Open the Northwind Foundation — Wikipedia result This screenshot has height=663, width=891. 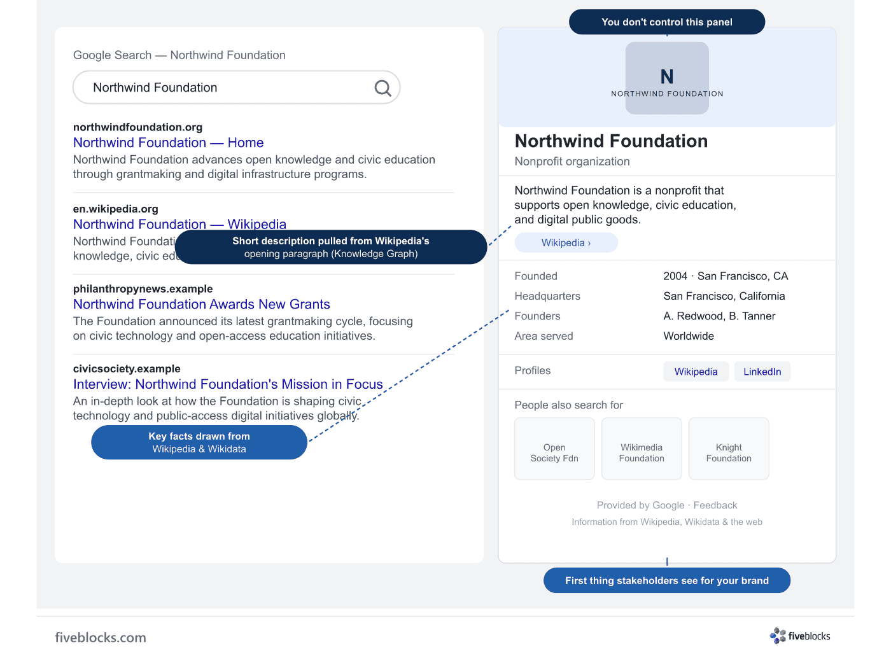coord(179,224)
